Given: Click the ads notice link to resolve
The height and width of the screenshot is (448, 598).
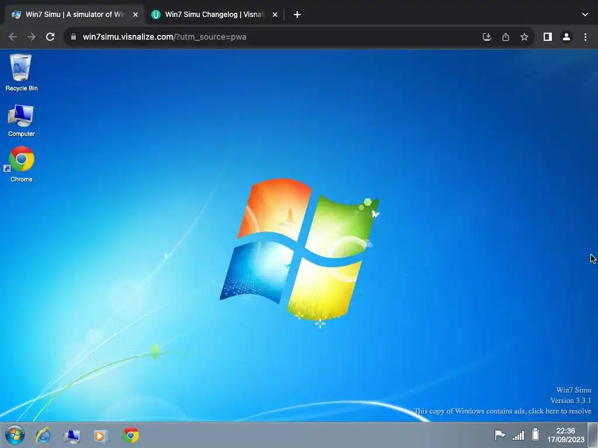Looking at the screenshot, I should tap(502, 411).
